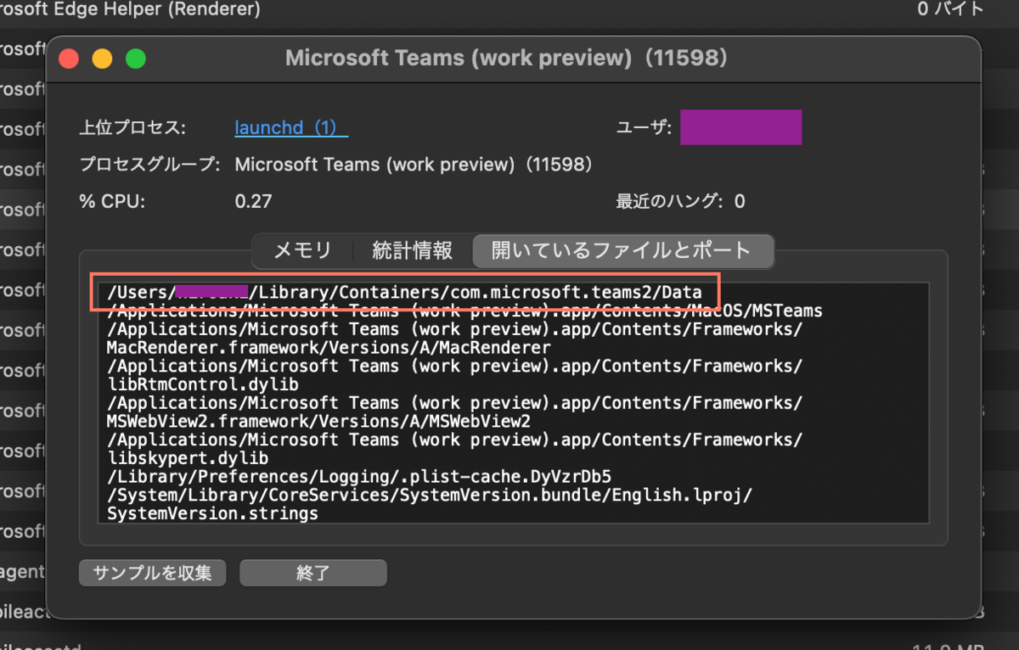The width and height of the screenshot is (1019, 650).
Task: Click the MacRenderer.framework/Versions/A/MacRenderer line
Action: click(x=329, y=348)
